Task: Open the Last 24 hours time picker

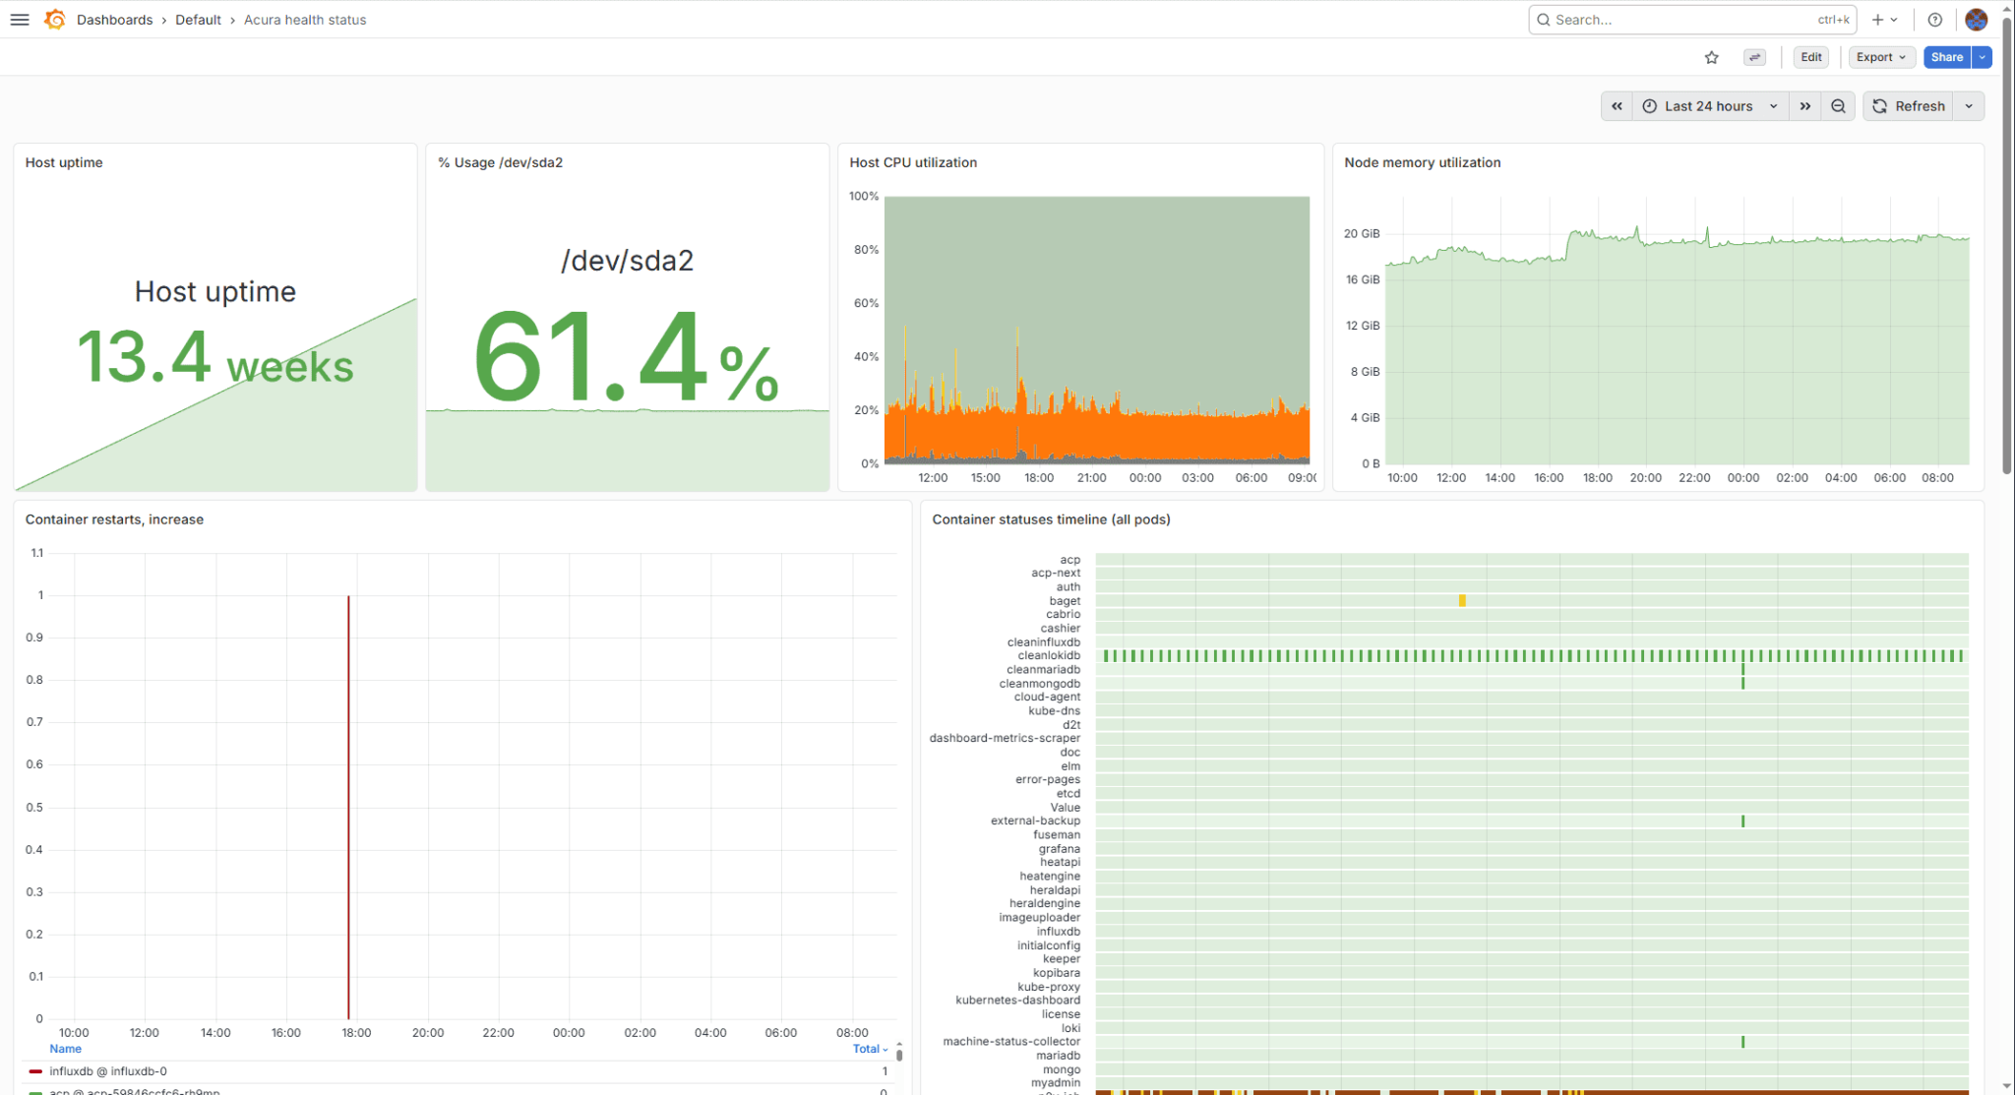Action: pos(1711,106)
